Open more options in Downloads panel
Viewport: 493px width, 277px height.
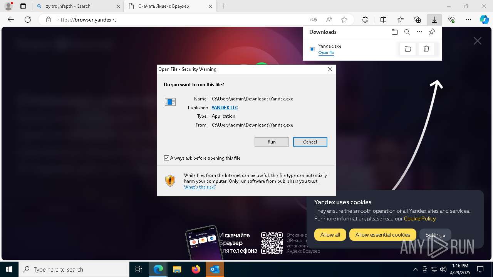419,32
